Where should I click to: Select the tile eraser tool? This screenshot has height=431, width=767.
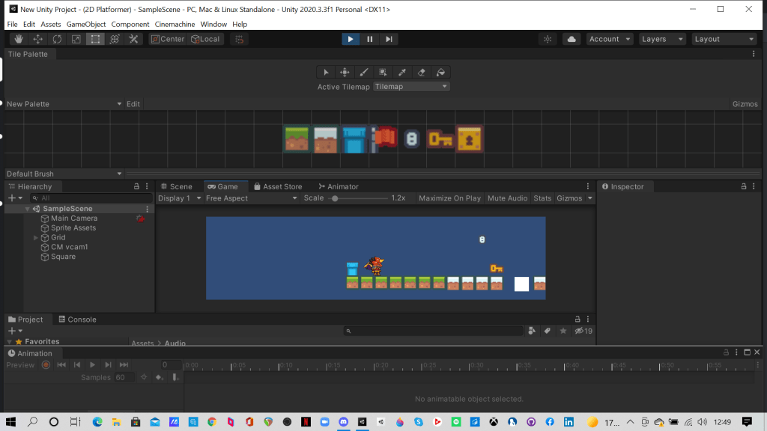pyautogui.click(x=421, y=72)
